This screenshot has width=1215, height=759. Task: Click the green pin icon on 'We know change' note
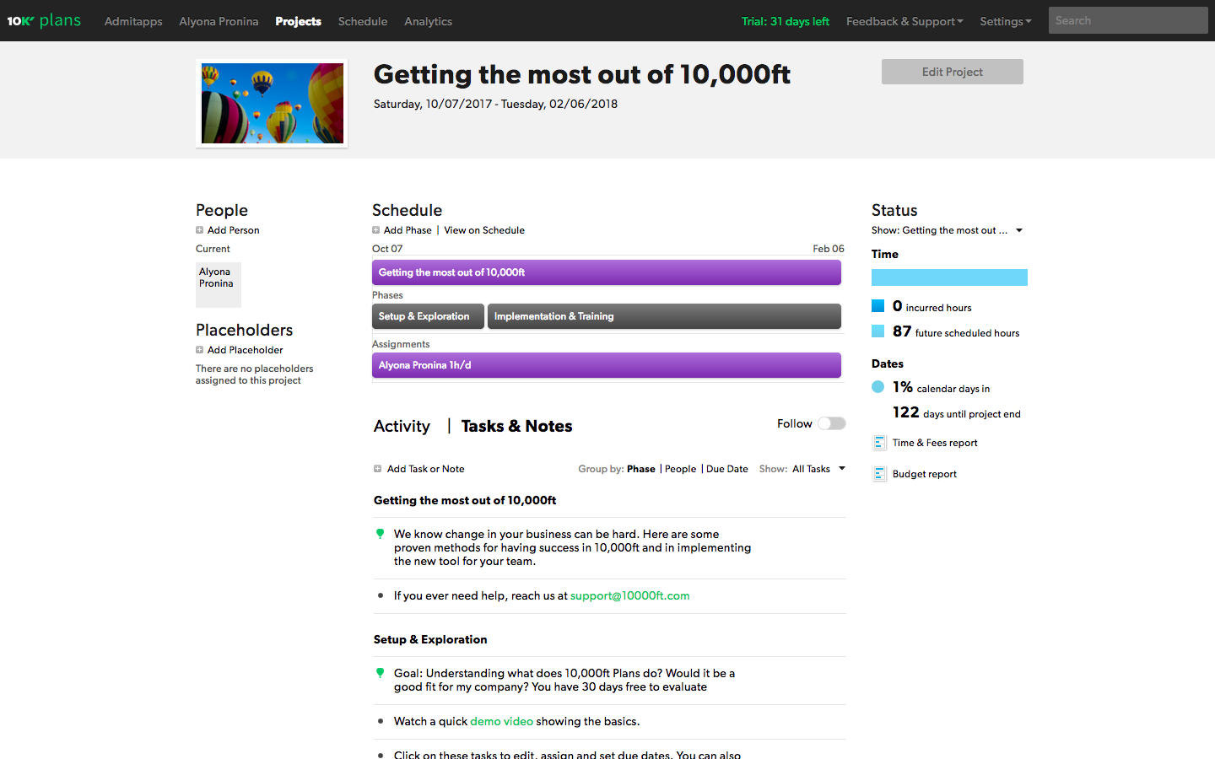(x=380, y=534)
